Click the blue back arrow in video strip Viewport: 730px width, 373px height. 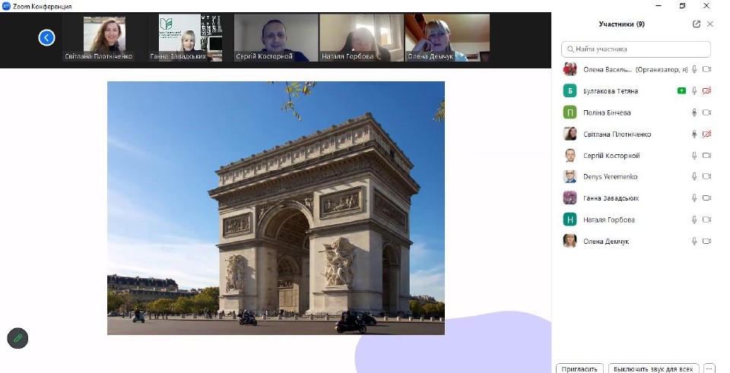pos(46,38)
